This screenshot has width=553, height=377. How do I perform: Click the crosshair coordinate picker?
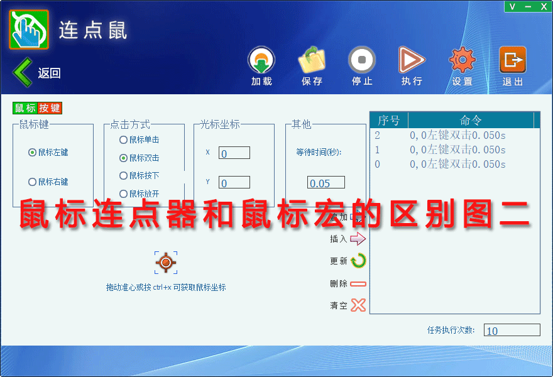[166, 263]
